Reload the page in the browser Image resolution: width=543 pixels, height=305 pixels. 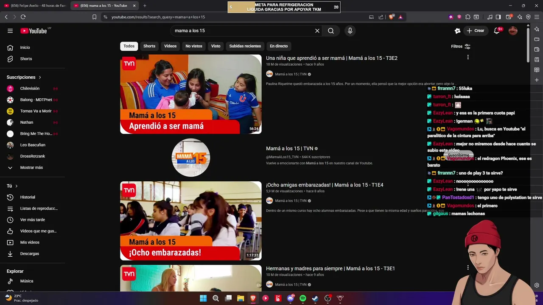pyautogui.click(x=23, y=17)
